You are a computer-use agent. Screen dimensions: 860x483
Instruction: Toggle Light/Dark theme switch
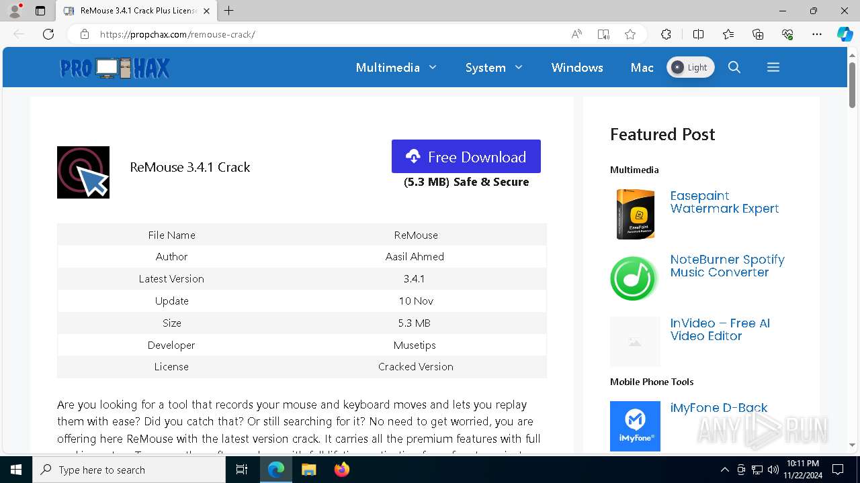pyautogui.click(x=690, y=67)
